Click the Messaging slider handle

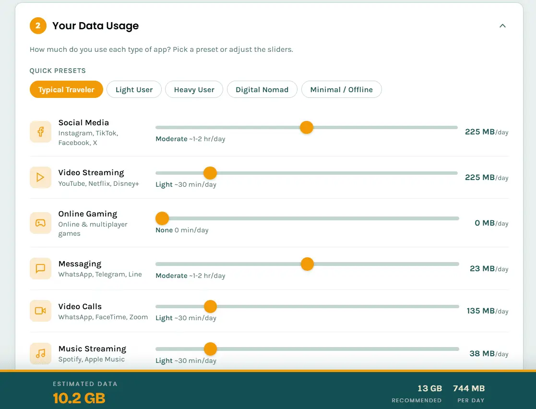307,264
